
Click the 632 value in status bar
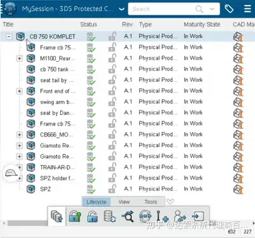click(232, 232)
